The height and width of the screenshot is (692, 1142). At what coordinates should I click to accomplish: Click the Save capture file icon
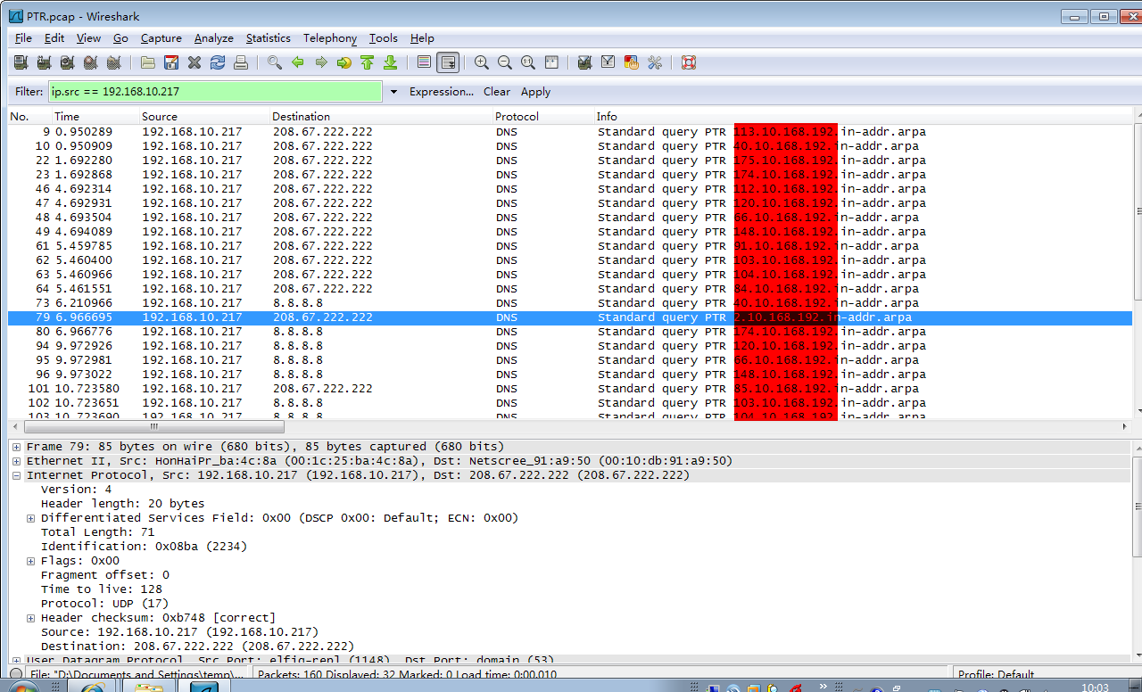(x=171, y=62)
